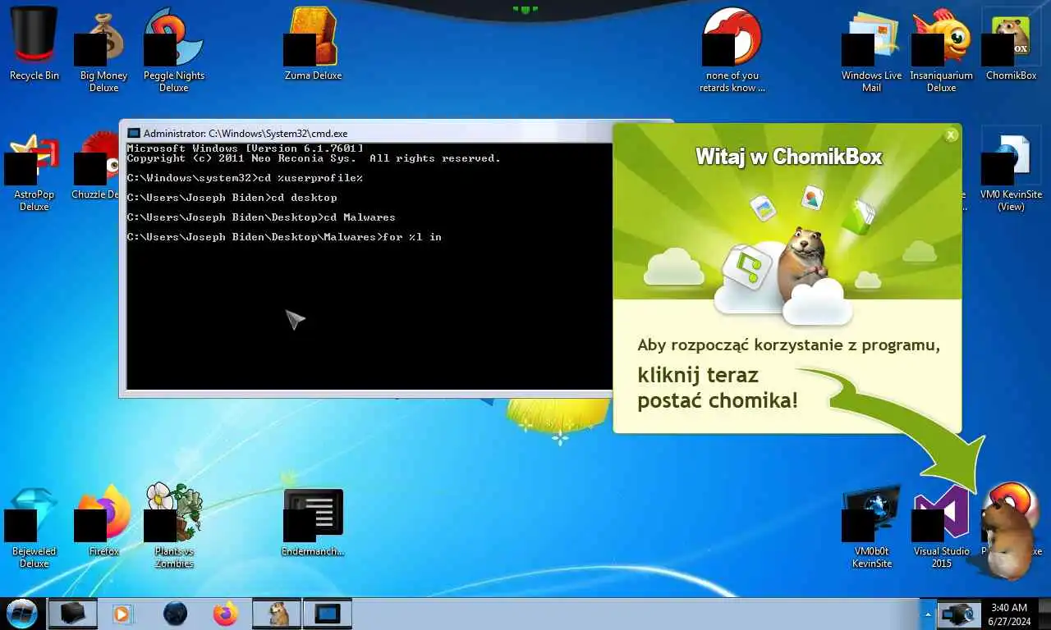Select the Plants vs Zombies desktop icon
The image size is (1051, 630).
click(x=174, y=527)
